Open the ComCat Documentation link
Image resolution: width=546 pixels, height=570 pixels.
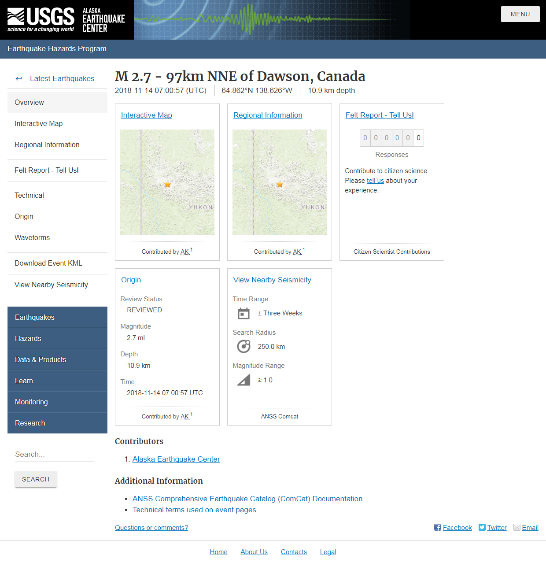tap(247, 499)
